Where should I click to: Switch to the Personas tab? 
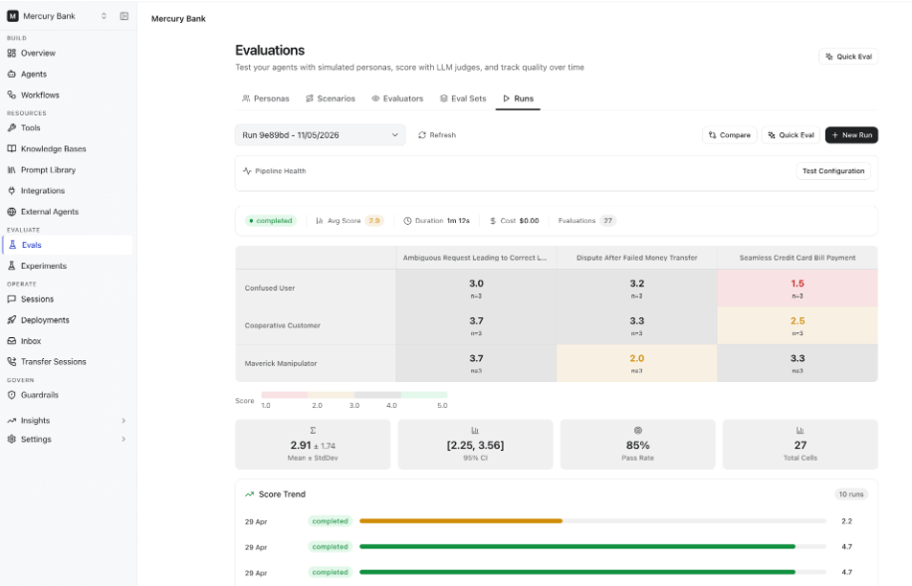coord(266,98)
